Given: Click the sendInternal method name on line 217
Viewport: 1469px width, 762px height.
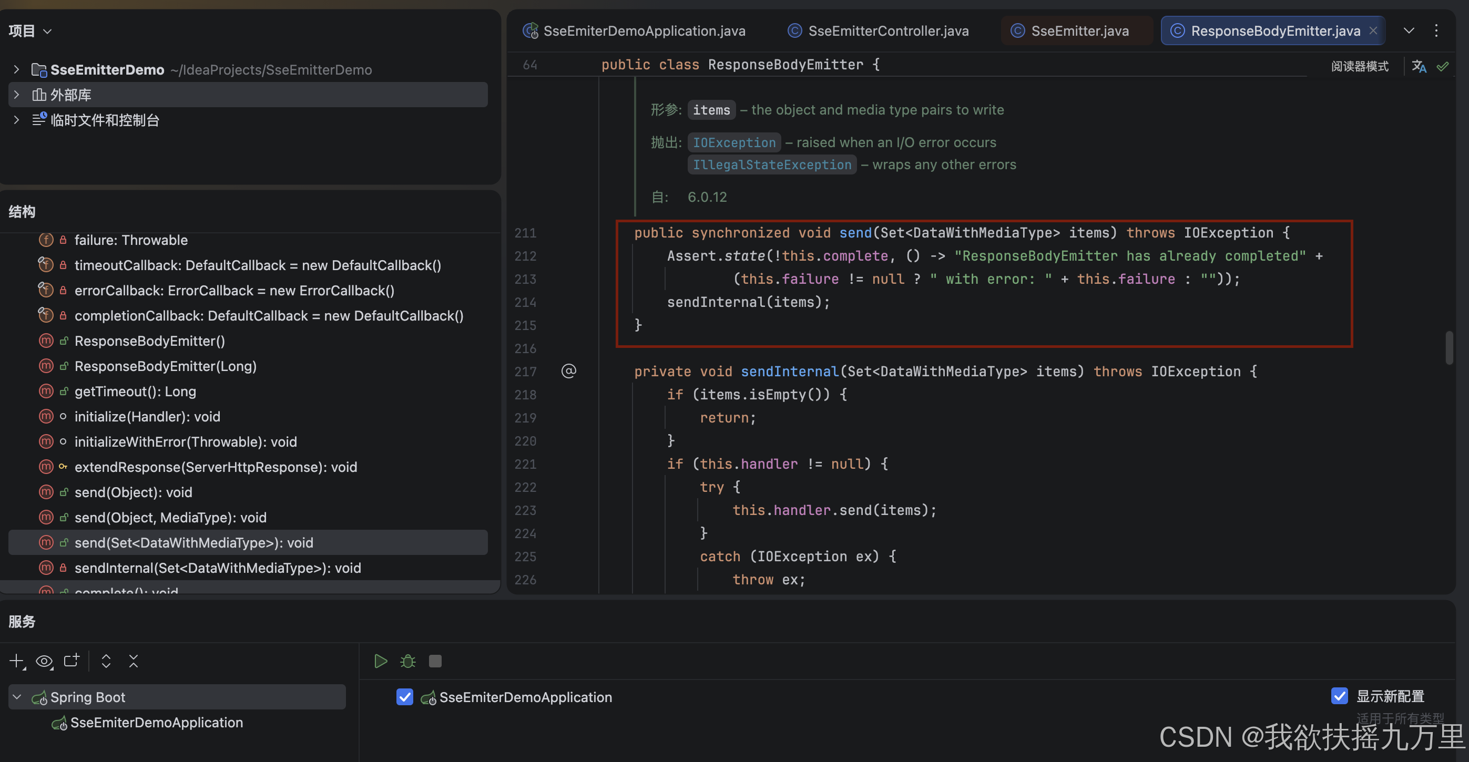Looking at the screenshot, I should [789, 371].
